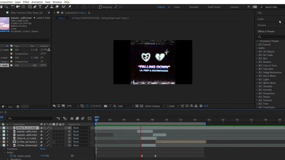Viewport: 285px width, 160px height.
Task: Click the timeline layer search field
Action: coord(30,119)
